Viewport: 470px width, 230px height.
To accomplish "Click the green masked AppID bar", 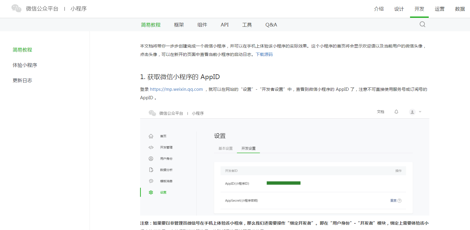I will pos(284,183).
